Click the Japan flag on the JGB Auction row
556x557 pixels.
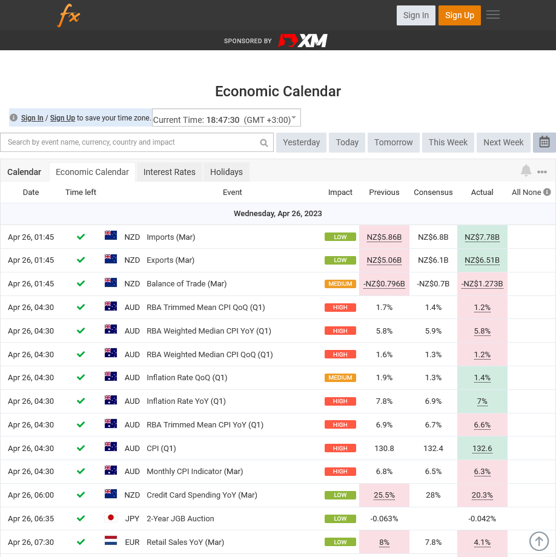[111, 518]
